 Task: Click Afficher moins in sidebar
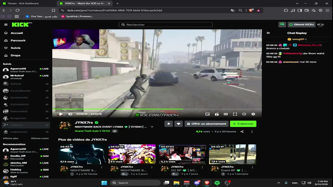pyautogui.click(x=40, y=138)
